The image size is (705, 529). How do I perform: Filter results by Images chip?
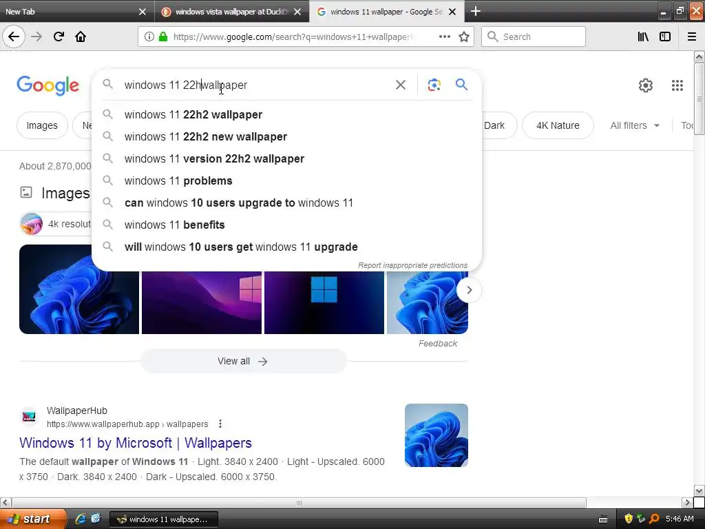coord(42,125)
